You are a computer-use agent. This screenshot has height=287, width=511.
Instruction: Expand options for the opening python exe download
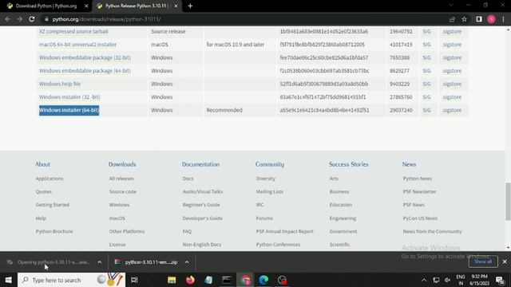pyautogui.click(x=99, y=262)
